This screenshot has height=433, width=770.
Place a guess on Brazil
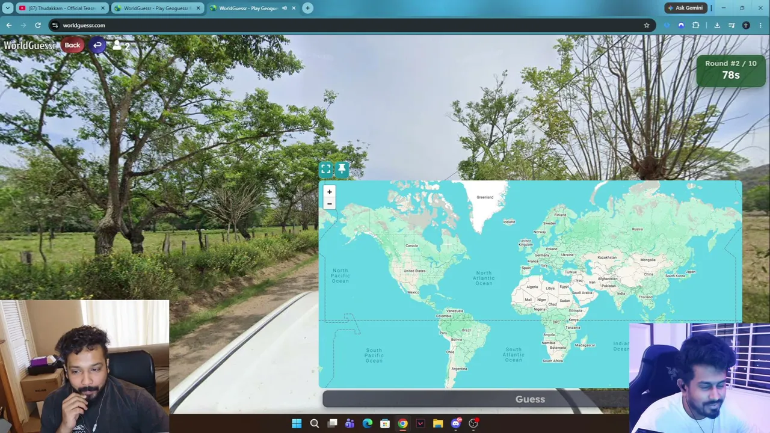466,330
